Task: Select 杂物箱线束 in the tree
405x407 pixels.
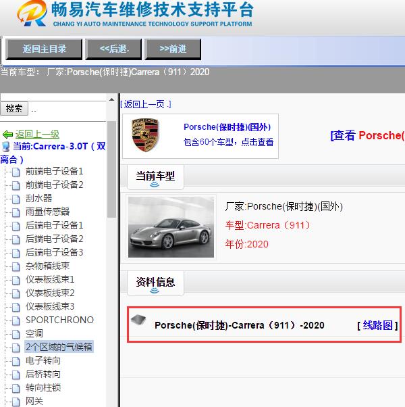Action: 48,266
